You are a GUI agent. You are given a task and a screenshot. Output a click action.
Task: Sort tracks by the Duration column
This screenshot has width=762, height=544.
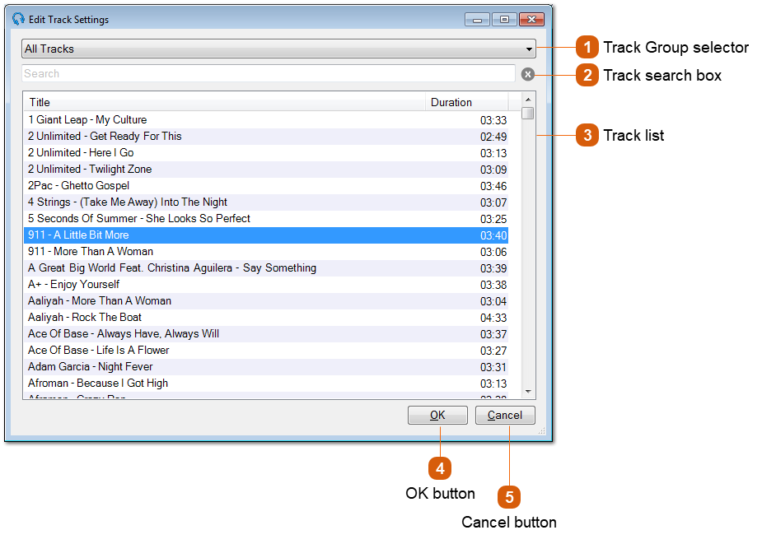(x=449, y=102)
